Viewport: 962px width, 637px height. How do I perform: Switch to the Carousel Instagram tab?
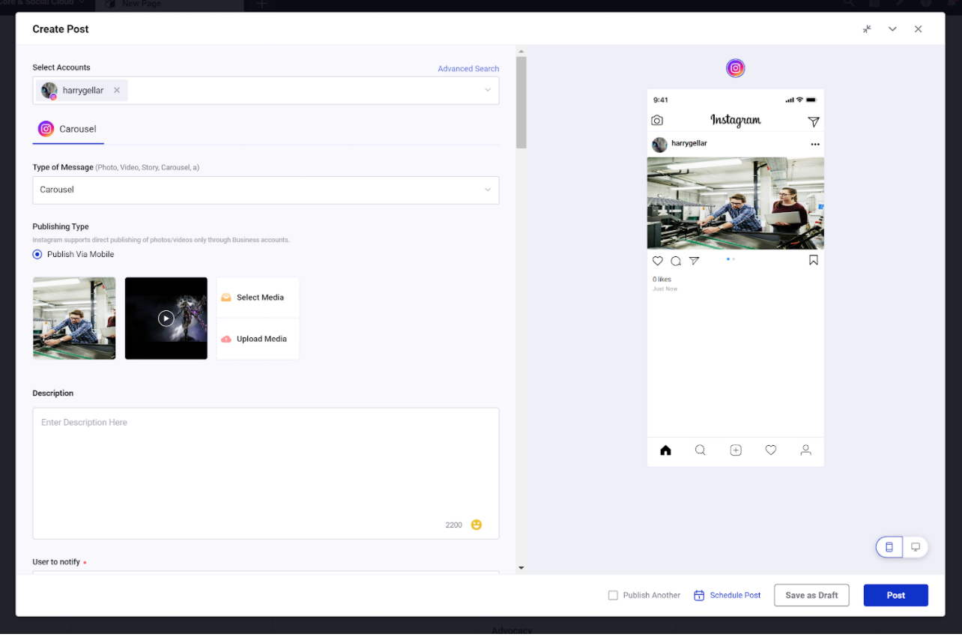[x=68, y=129]
